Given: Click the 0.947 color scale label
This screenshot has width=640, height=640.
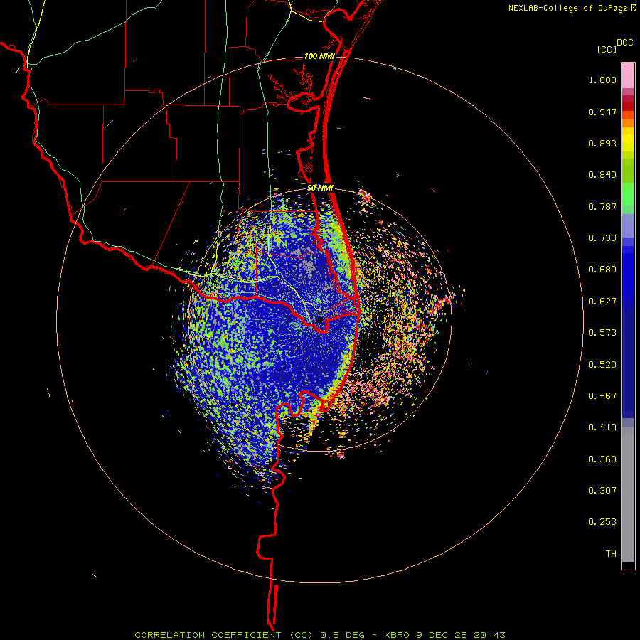Looking at the screenshot, I should coord(602,112).
